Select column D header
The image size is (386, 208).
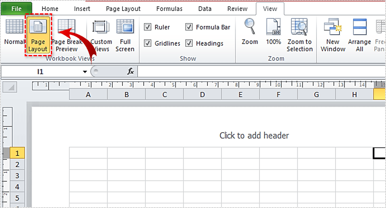coord(202,95)
